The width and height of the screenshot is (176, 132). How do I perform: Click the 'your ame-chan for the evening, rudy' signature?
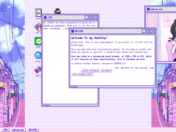133,68
